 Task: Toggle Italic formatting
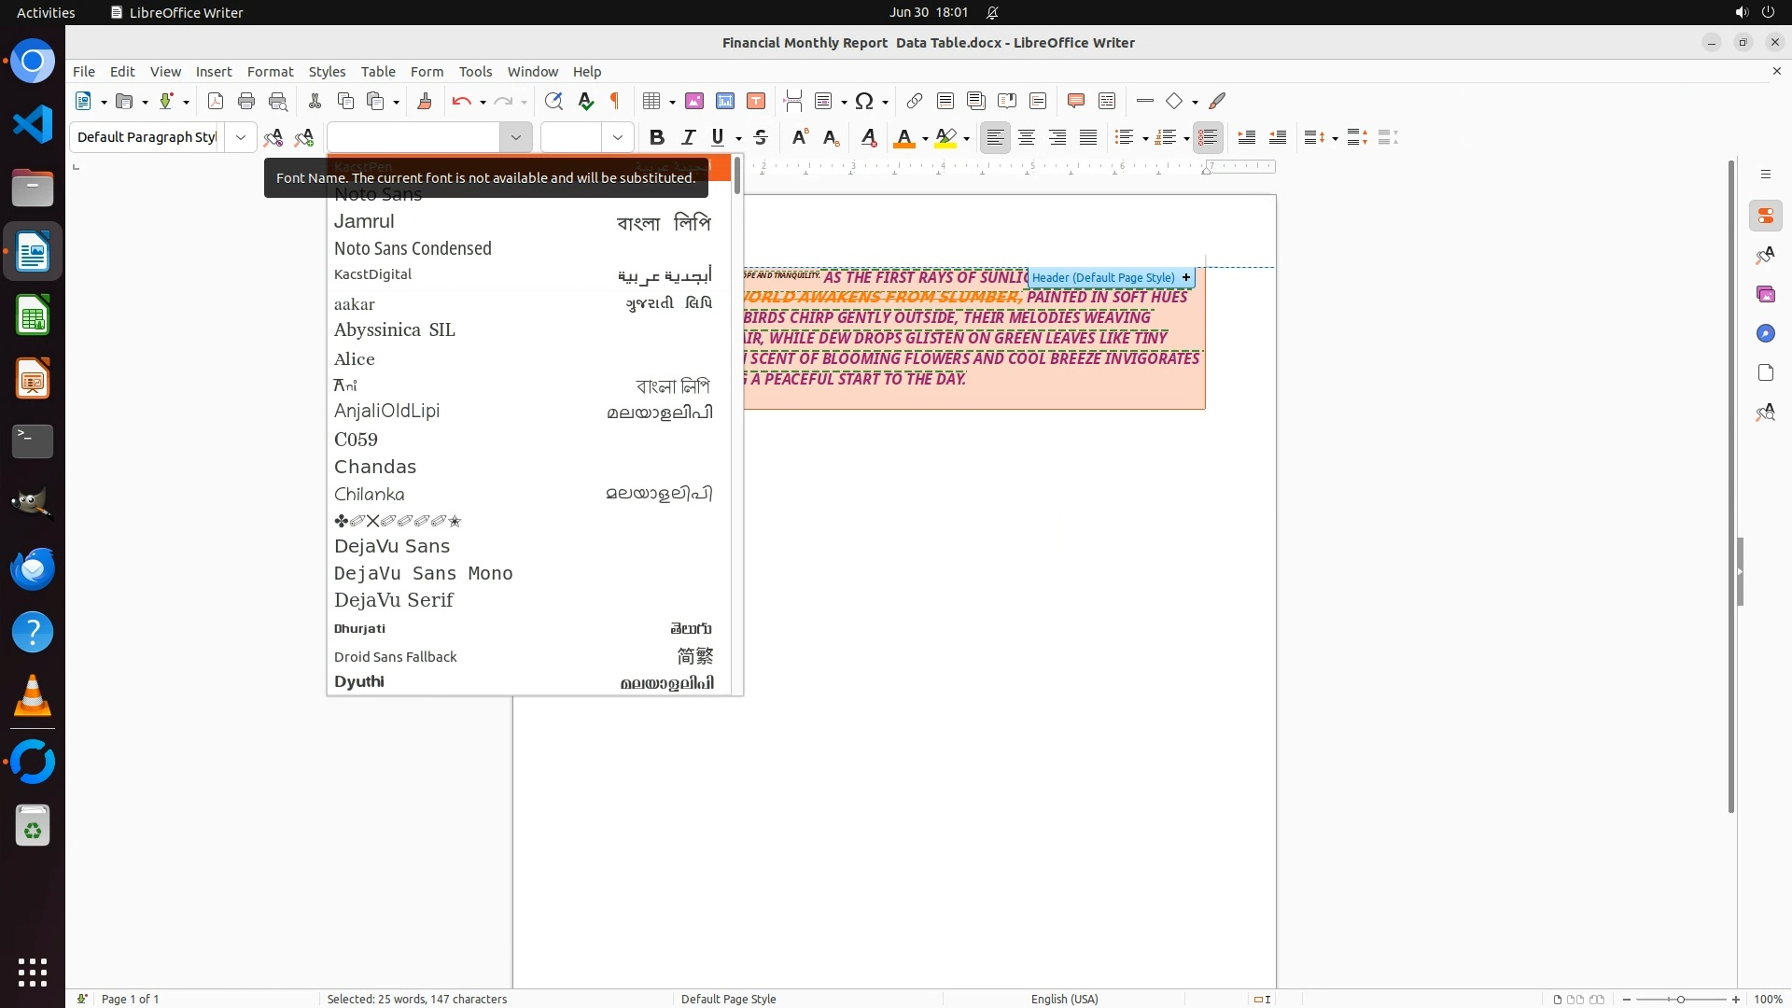pos(689,137)
